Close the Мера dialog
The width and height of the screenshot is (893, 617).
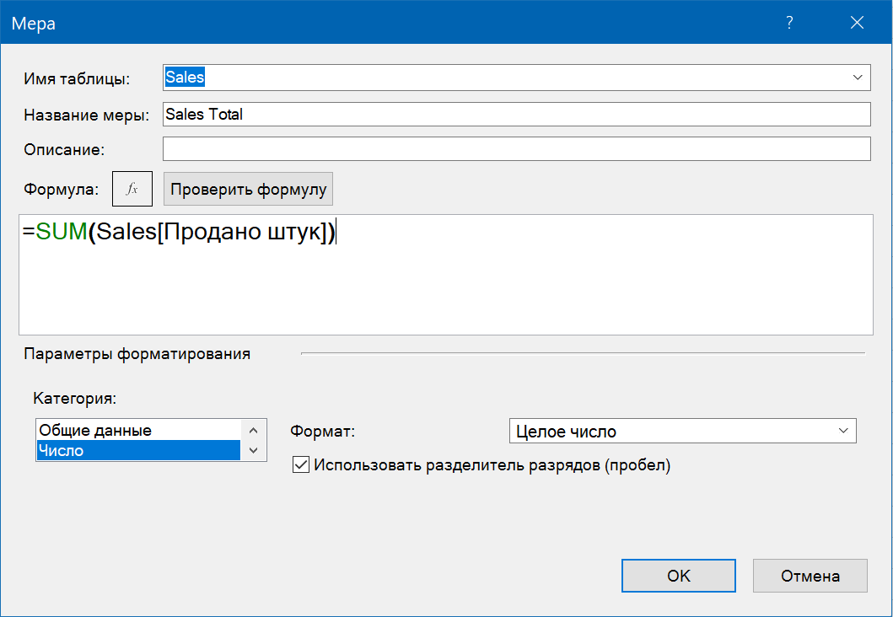(857, 23)
